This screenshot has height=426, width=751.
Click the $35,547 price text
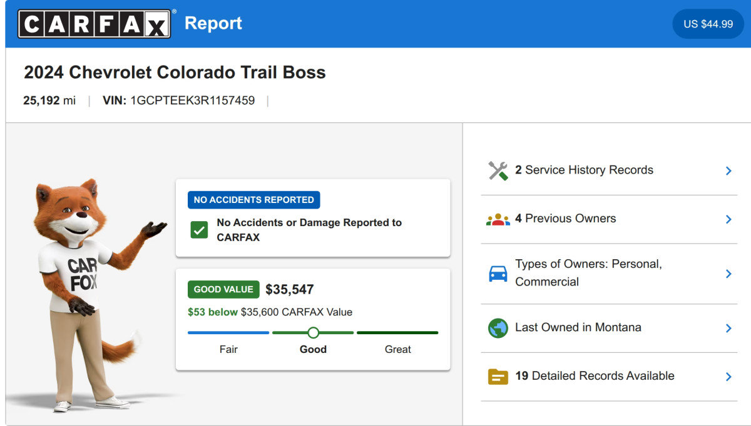[x=290, y=289]
